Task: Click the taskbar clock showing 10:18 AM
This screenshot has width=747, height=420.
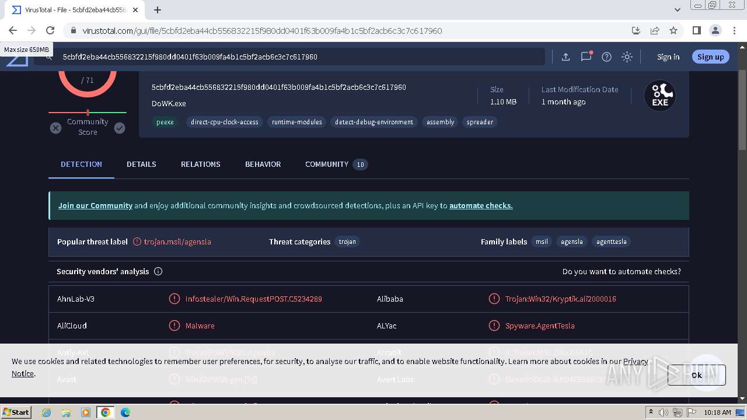Action: tap(717, 412)
